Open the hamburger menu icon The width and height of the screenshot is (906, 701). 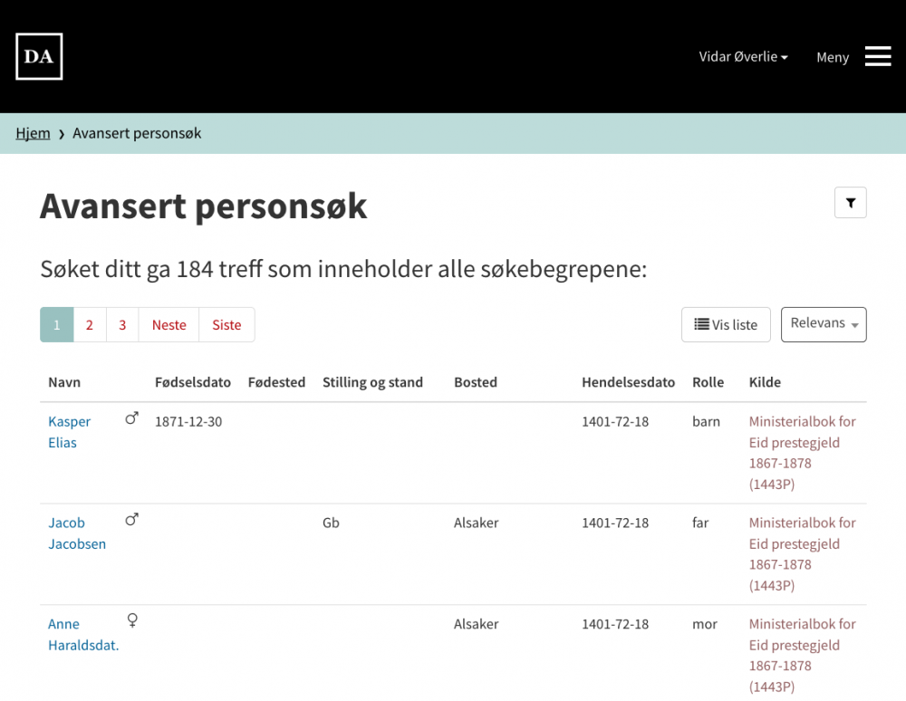(877, 56)
